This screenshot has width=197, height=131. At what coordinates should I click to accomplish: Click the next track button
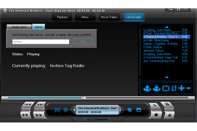coord(40,105)
